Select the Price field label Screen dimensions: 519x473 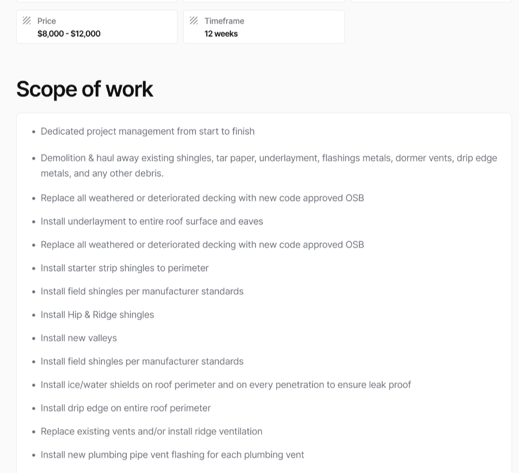click(x=47, y=21)
